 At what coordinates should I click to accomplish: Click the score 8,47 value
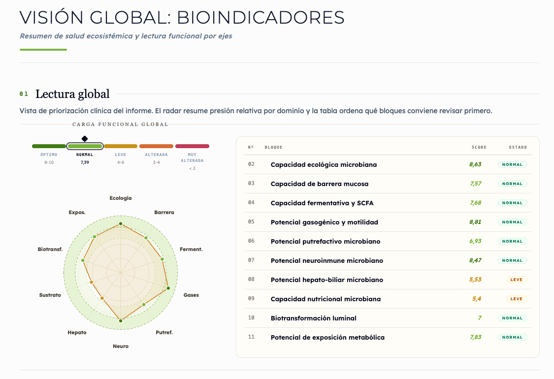point(475,260)
